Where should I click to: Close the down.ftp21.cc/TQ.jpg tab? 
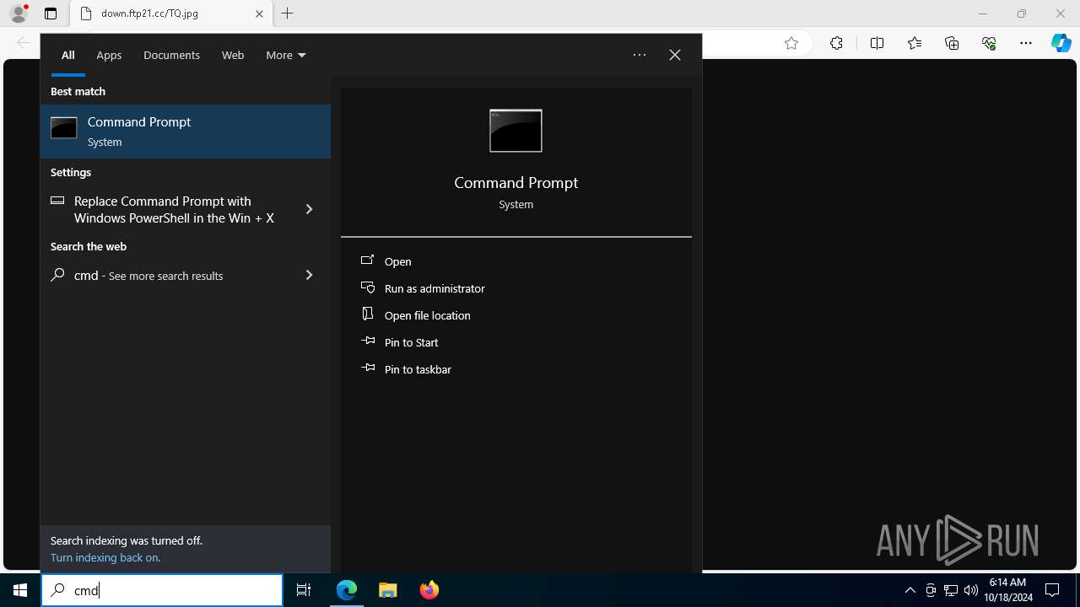tap(259, 13)
